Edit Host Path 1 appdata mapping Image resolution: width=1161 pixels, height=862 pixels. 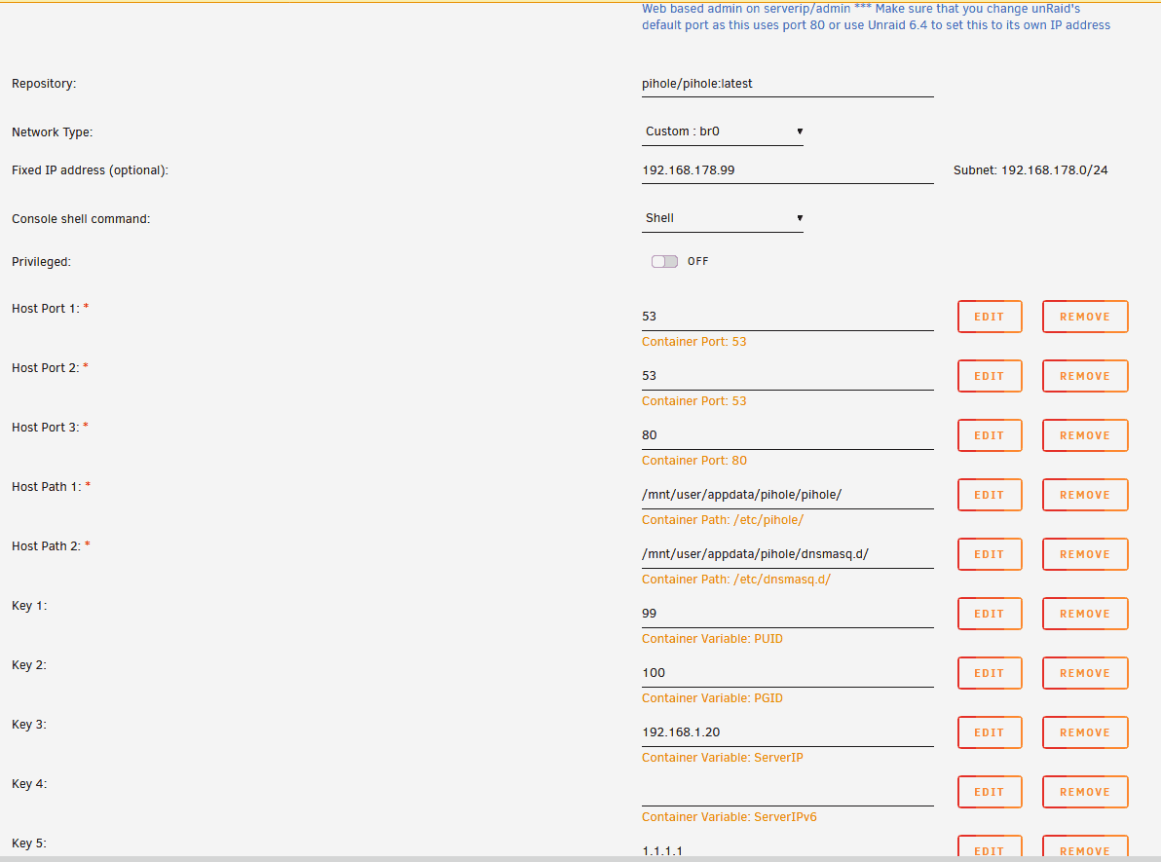click(990, 495)
